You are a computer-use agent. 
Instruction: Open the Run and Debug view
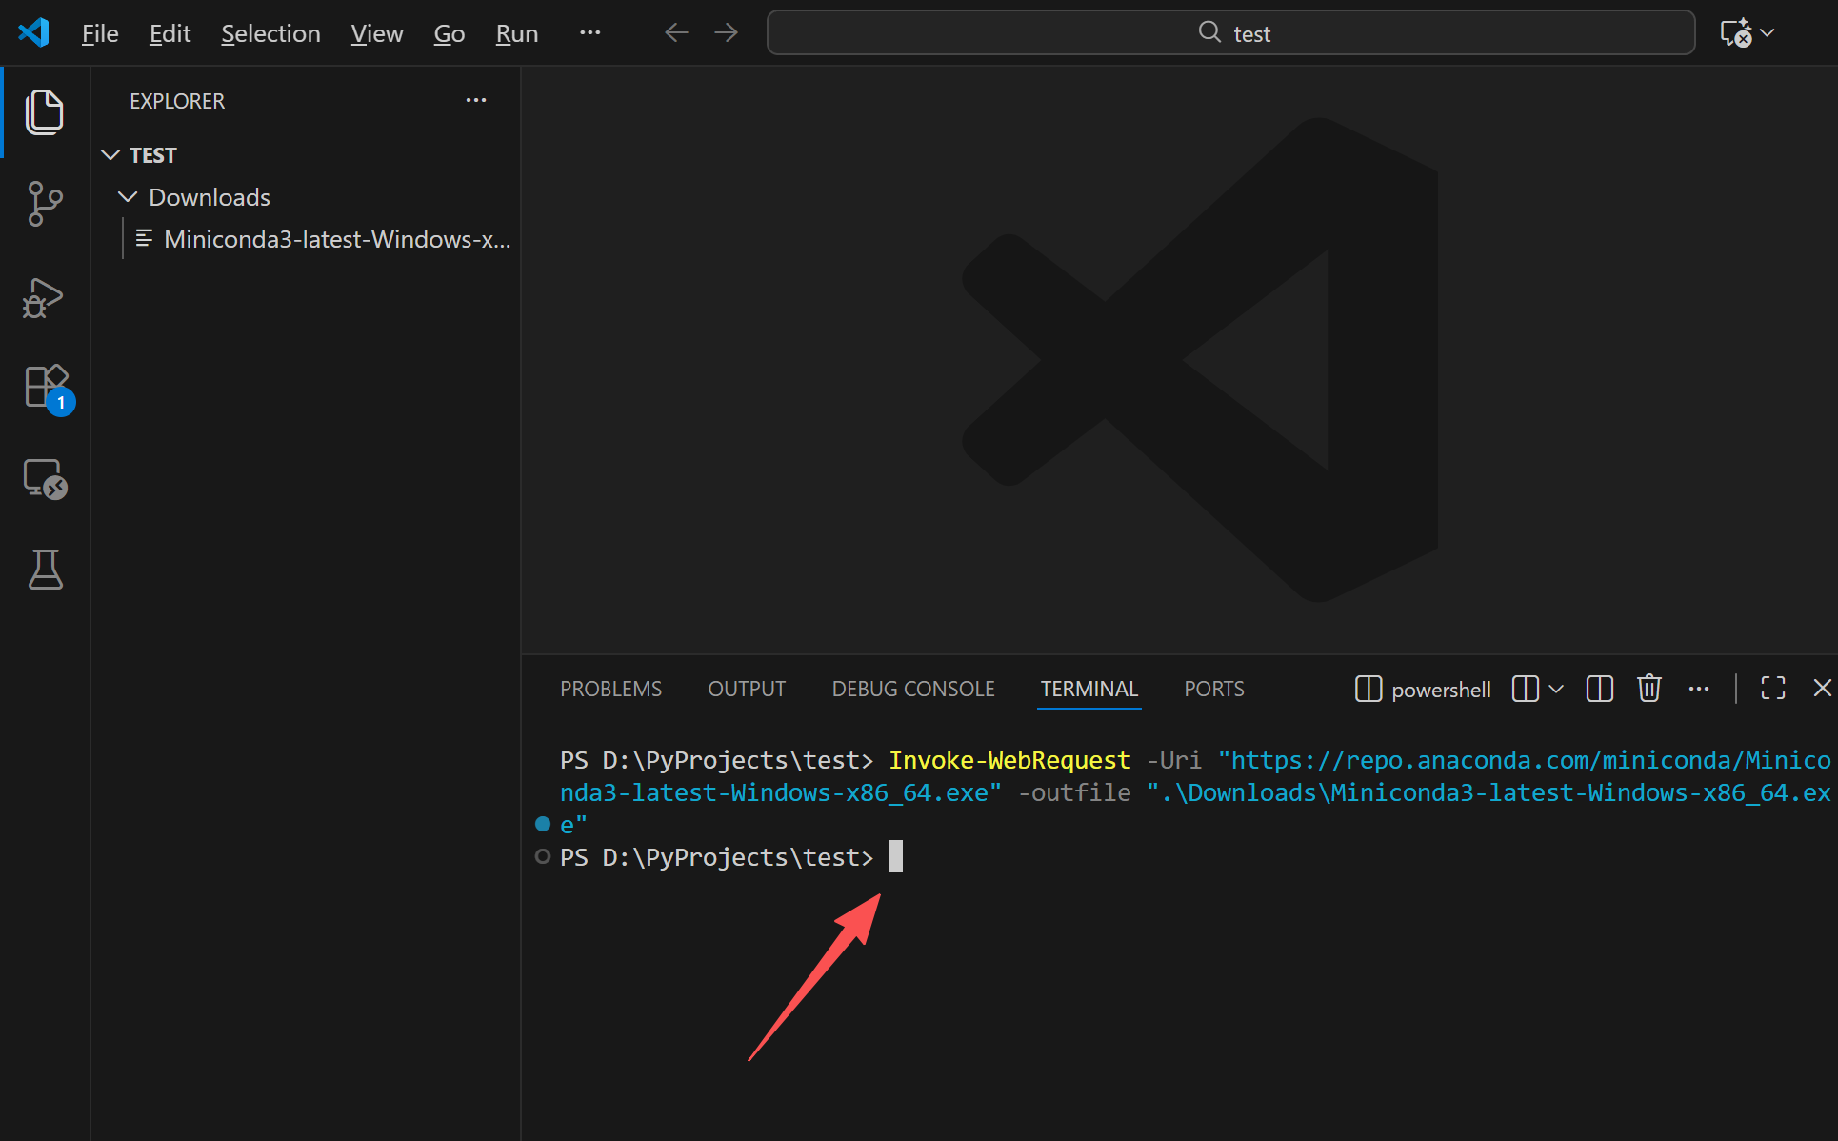click(44, 298)
